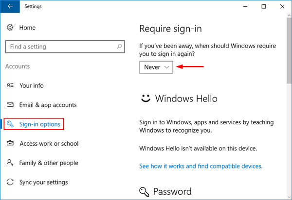Viewport: 292px width, 200px height.
Task: Open the Require sign-in Never dropdown
Action: (157, 67)
